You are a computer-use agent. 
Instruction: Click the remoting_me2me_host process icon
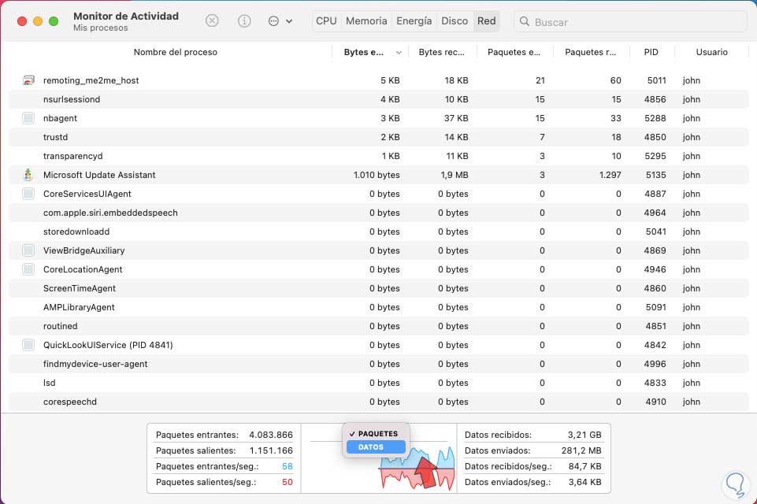pos(28,80)
